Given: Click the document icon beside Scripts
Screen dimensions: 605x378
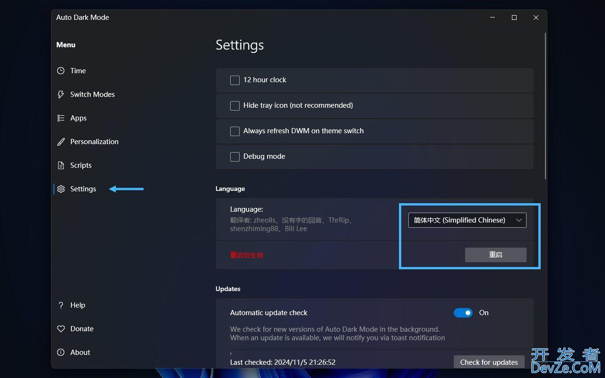Looking at the screenshot, I should (x=61, y=165).
